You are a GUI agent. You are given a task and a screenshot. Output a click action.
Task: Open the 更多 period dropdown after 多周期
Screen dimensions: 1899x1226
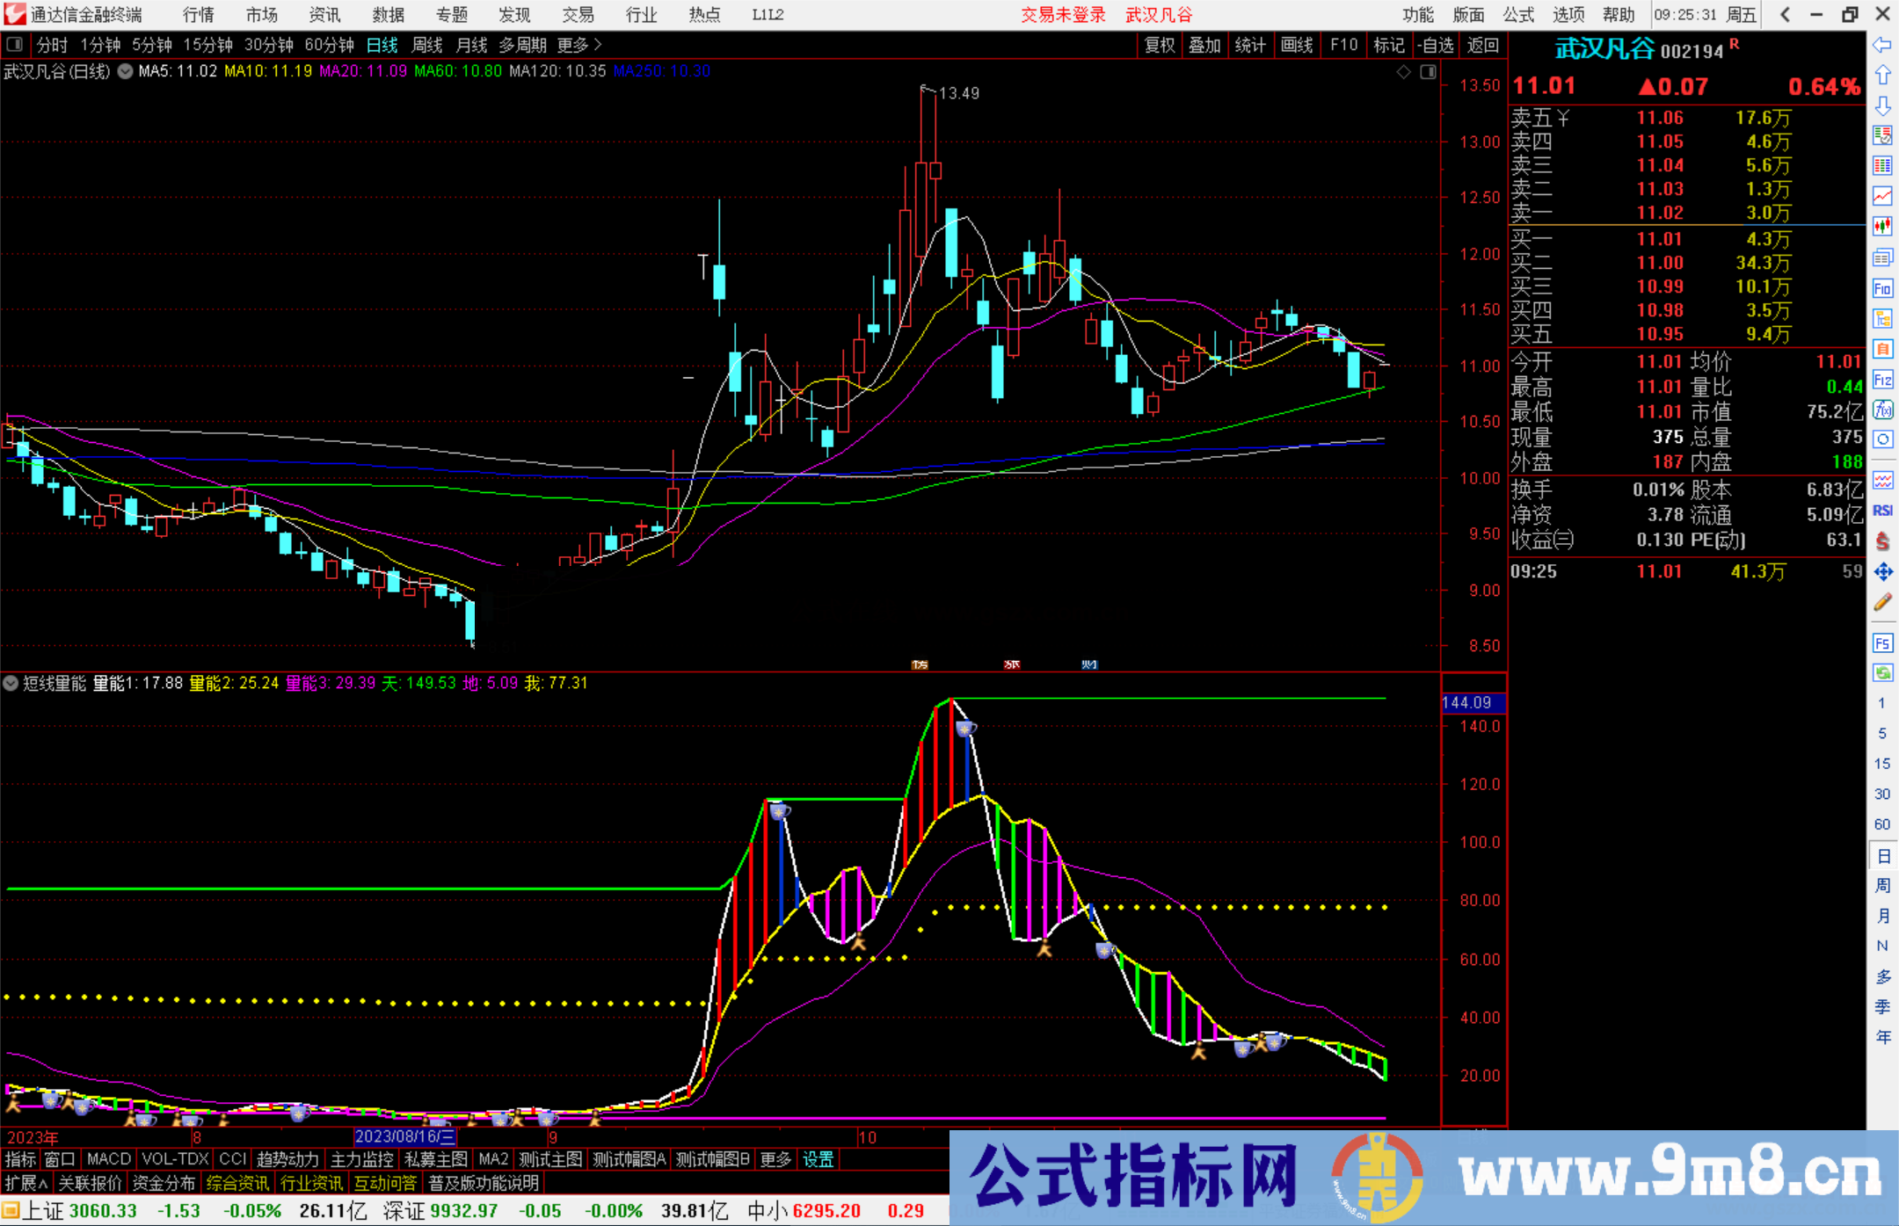point(573,45)
